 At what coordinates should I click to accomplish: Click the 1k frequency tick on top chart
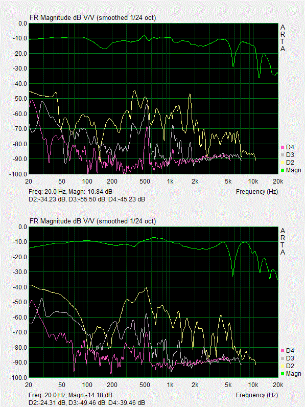[x=170, y=181]
